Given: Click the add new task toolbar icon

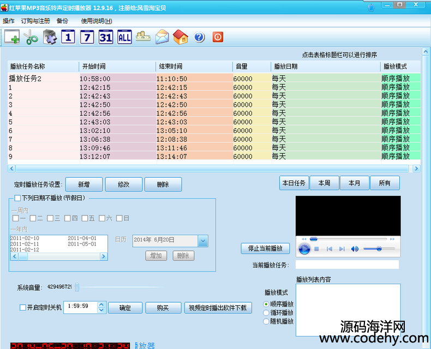Looking at the screenshot, I should pos(12,37).
